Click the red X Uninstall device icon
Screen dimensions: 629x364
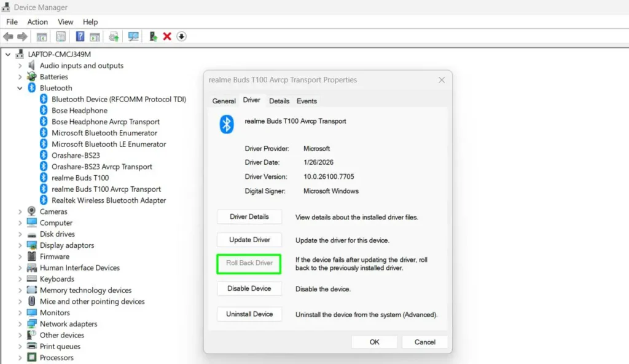pos(167,36)
